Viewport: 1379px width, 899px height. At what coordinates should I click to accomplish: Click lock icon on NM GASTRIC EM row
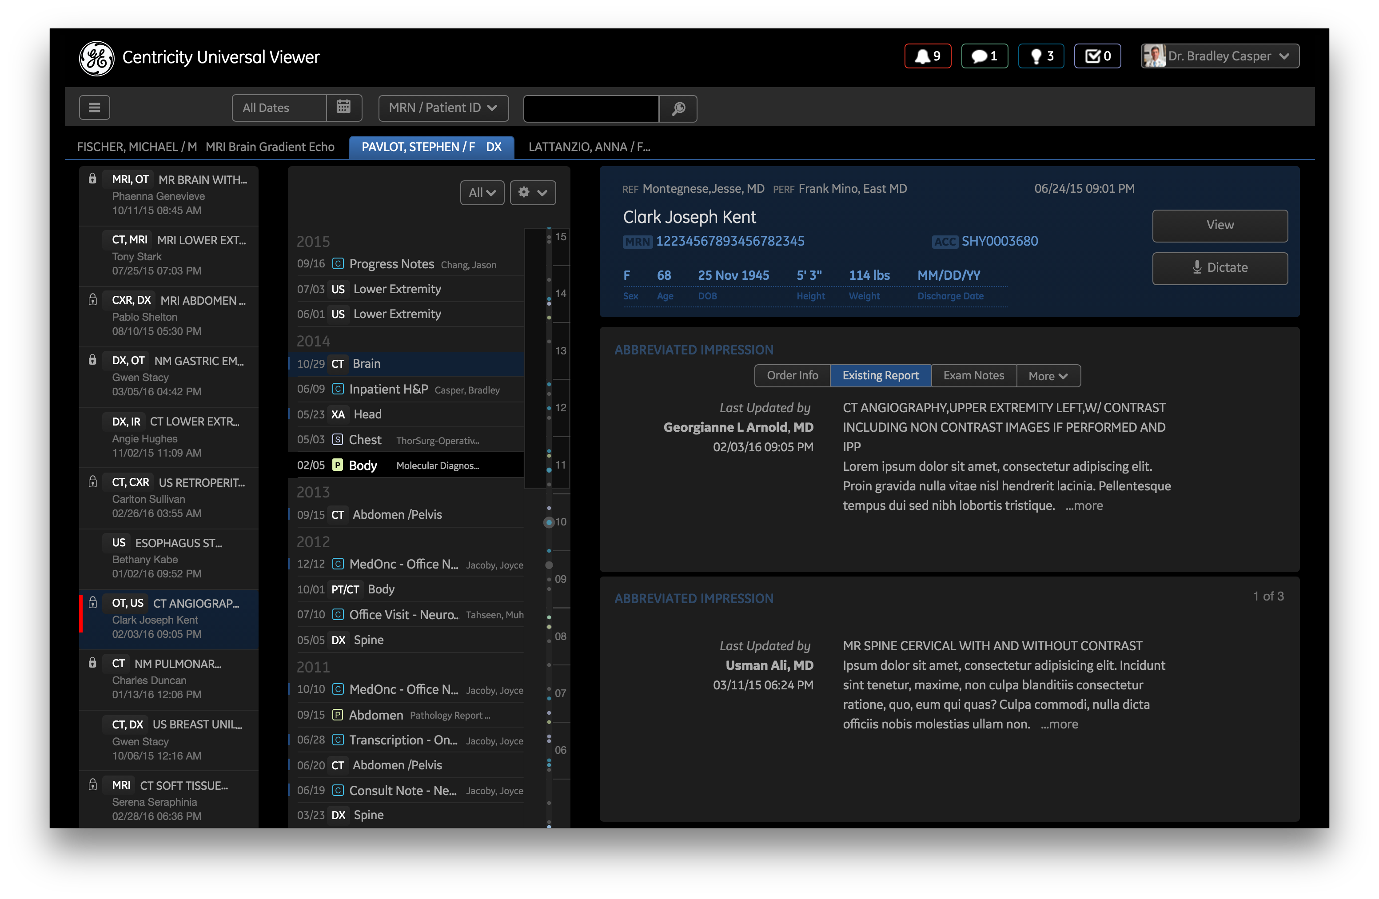click(93, 360)
